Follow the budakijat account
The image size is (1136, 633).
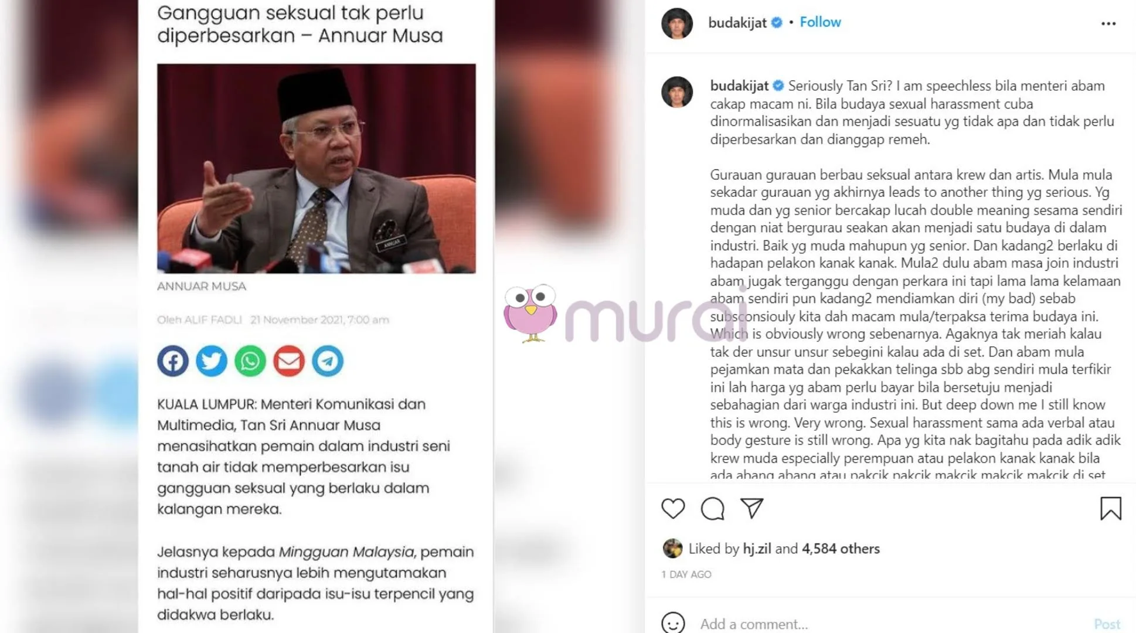click(x=820, y=22)
